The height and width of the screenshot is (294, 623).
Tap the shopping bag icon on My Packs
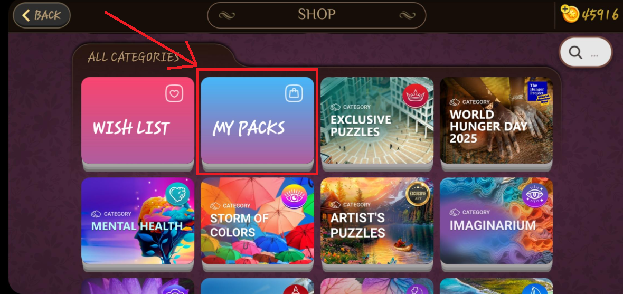(x=294, y=93)
